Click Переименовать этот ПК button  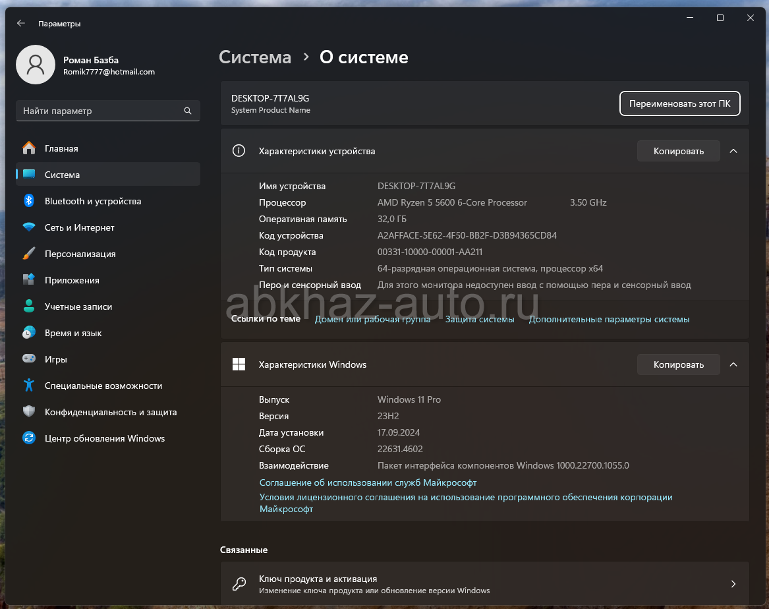[680, 103]
